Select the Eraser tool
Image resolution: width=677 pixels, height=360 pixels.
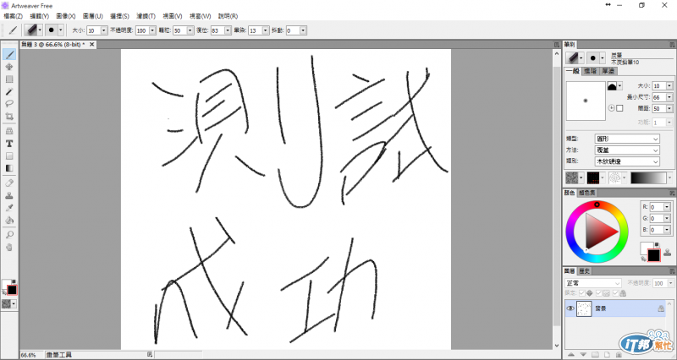point(9,183)
